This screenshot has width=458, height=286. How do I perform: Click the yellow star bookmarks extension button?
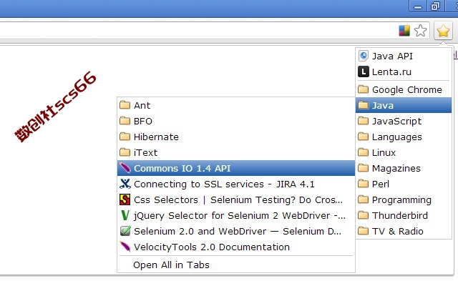(x=443, y=30)
